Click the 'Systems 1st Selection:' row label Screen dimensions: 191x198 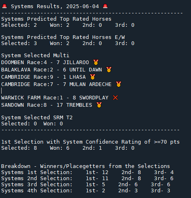[x=37, y=172]
